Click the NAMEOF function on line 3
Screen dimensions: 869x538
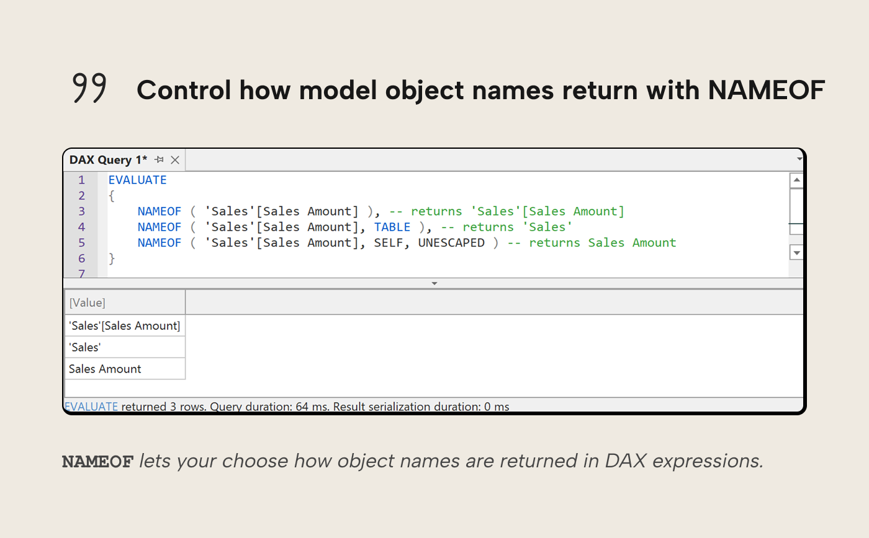click(160, 211)
